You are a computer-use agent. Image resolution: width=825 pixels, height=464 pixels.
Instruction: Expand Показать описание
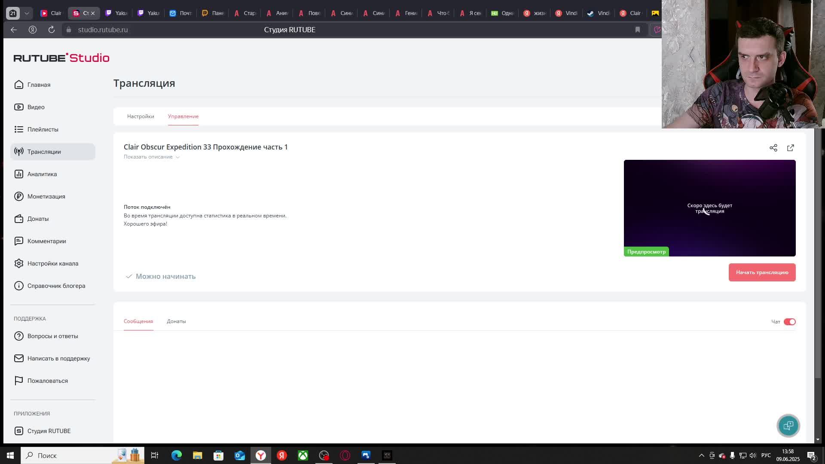tap(152, 157)
